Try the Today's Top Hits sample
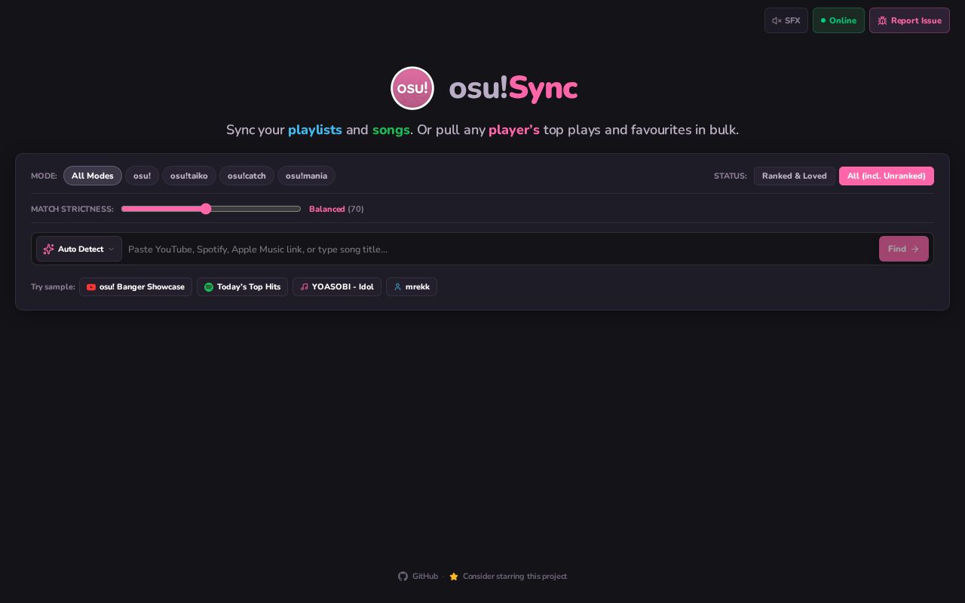The width and height of the screenshot is (965, 603). coord(242,286)
